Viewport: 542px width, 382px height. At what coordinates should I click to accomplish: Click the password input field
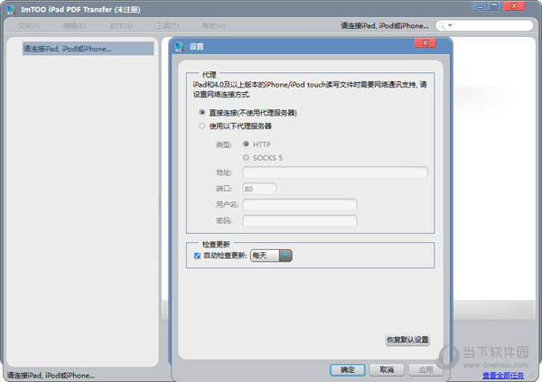tap(300, 220)
